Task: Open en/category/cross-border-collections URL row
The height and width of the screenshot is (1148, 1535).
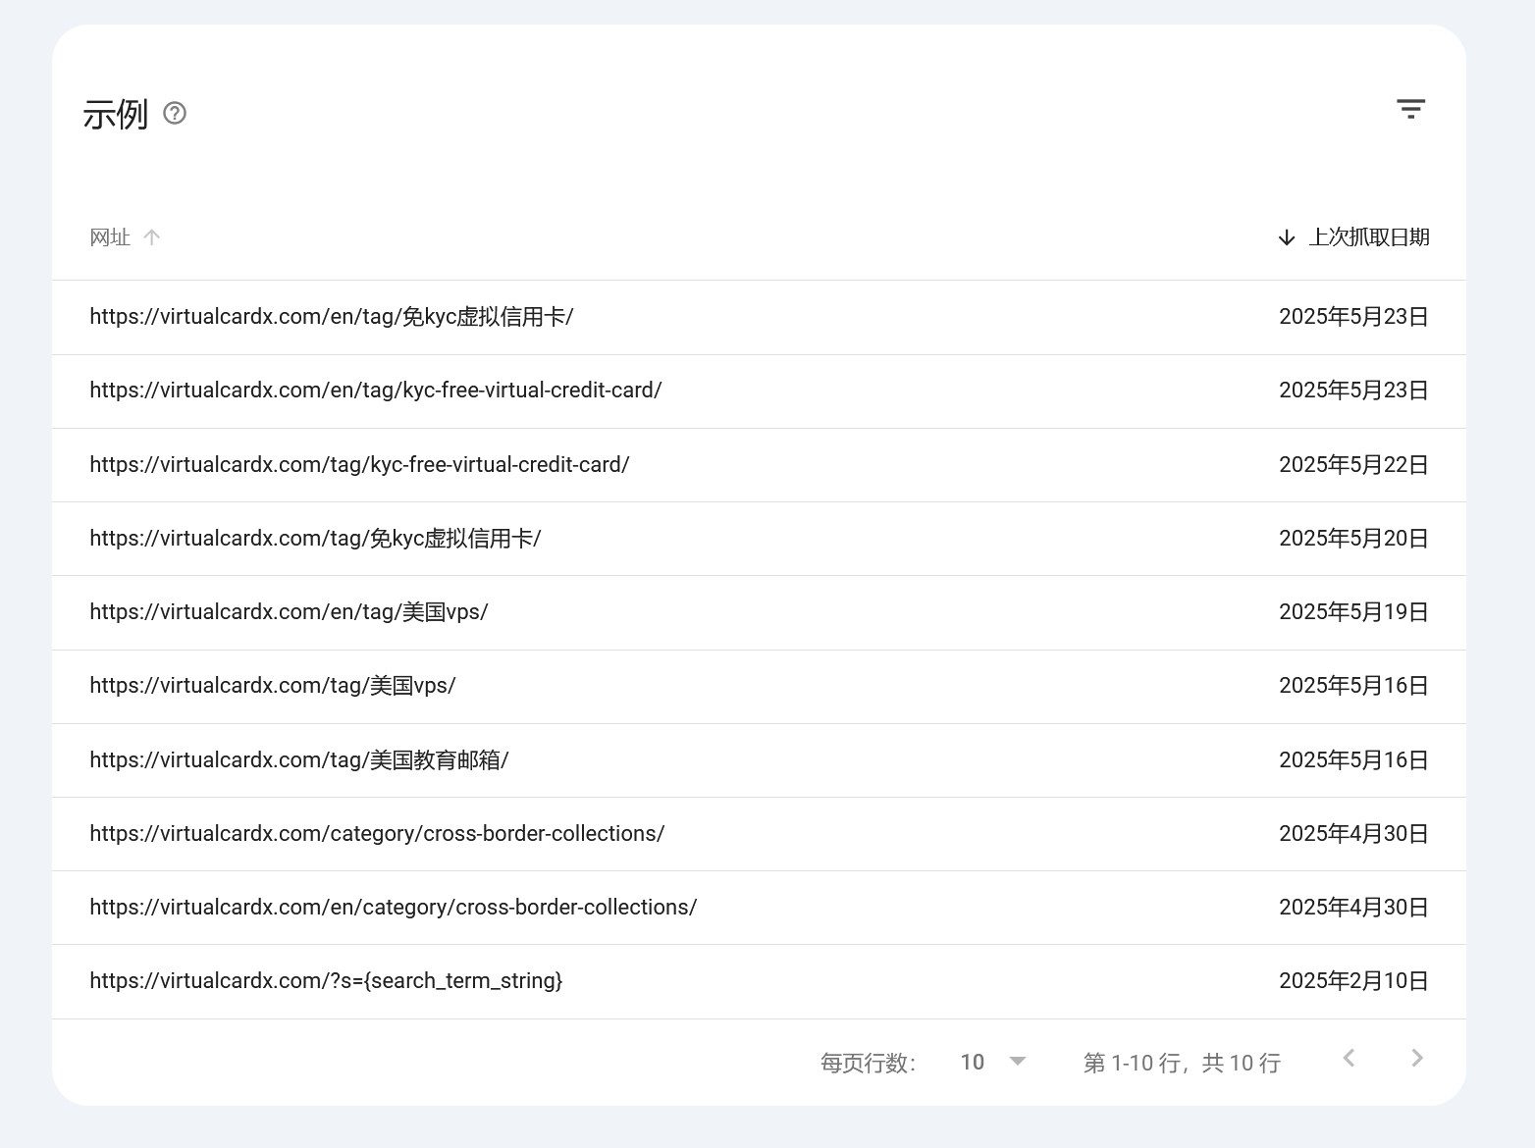Action: click(x=759, y=908)
